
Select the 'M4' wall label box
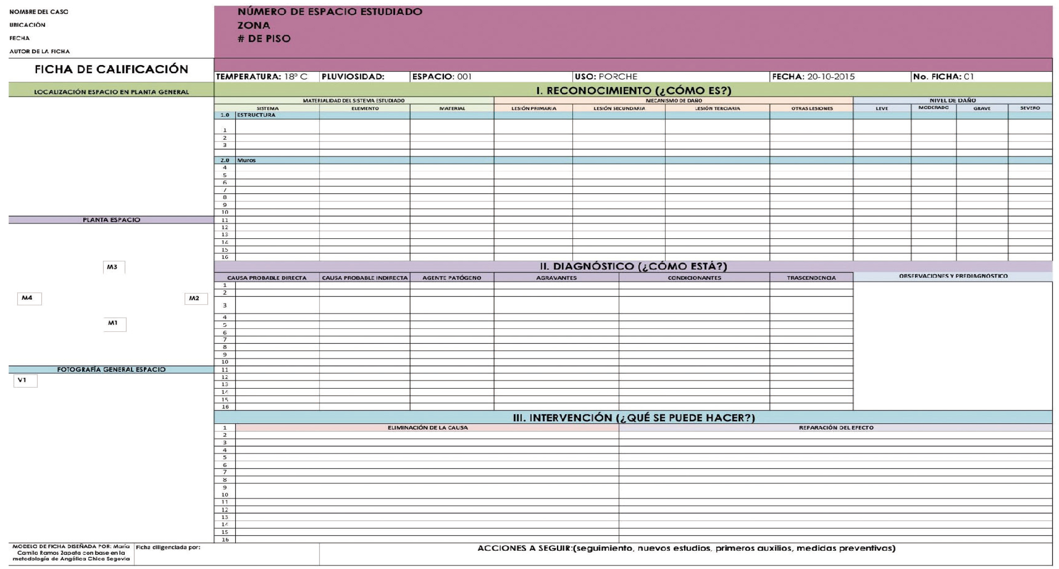coord(29,298)
